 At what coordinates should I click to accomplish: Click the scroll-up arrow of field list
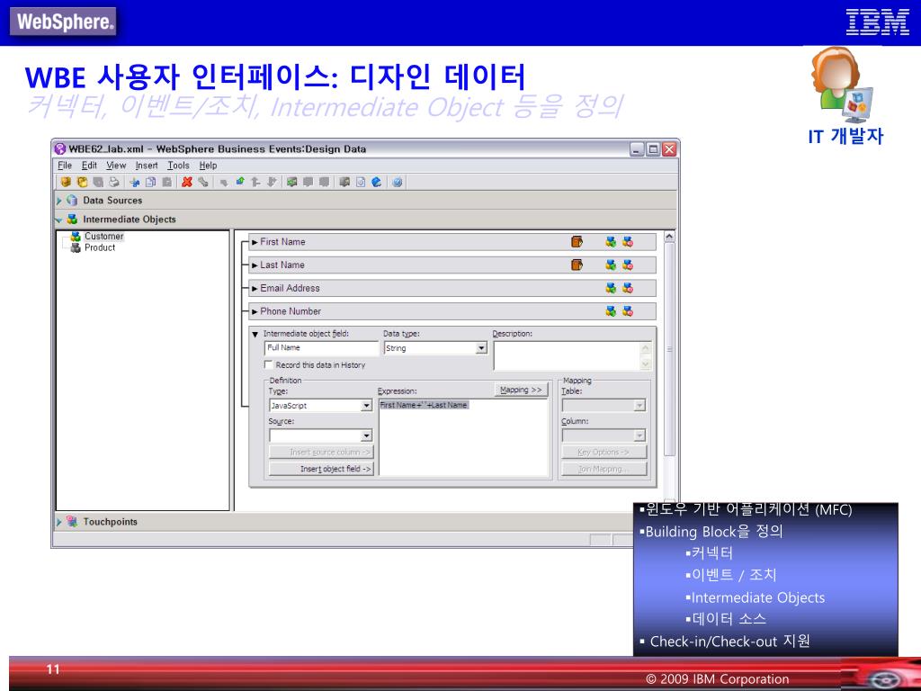click(x=669, y=237)
